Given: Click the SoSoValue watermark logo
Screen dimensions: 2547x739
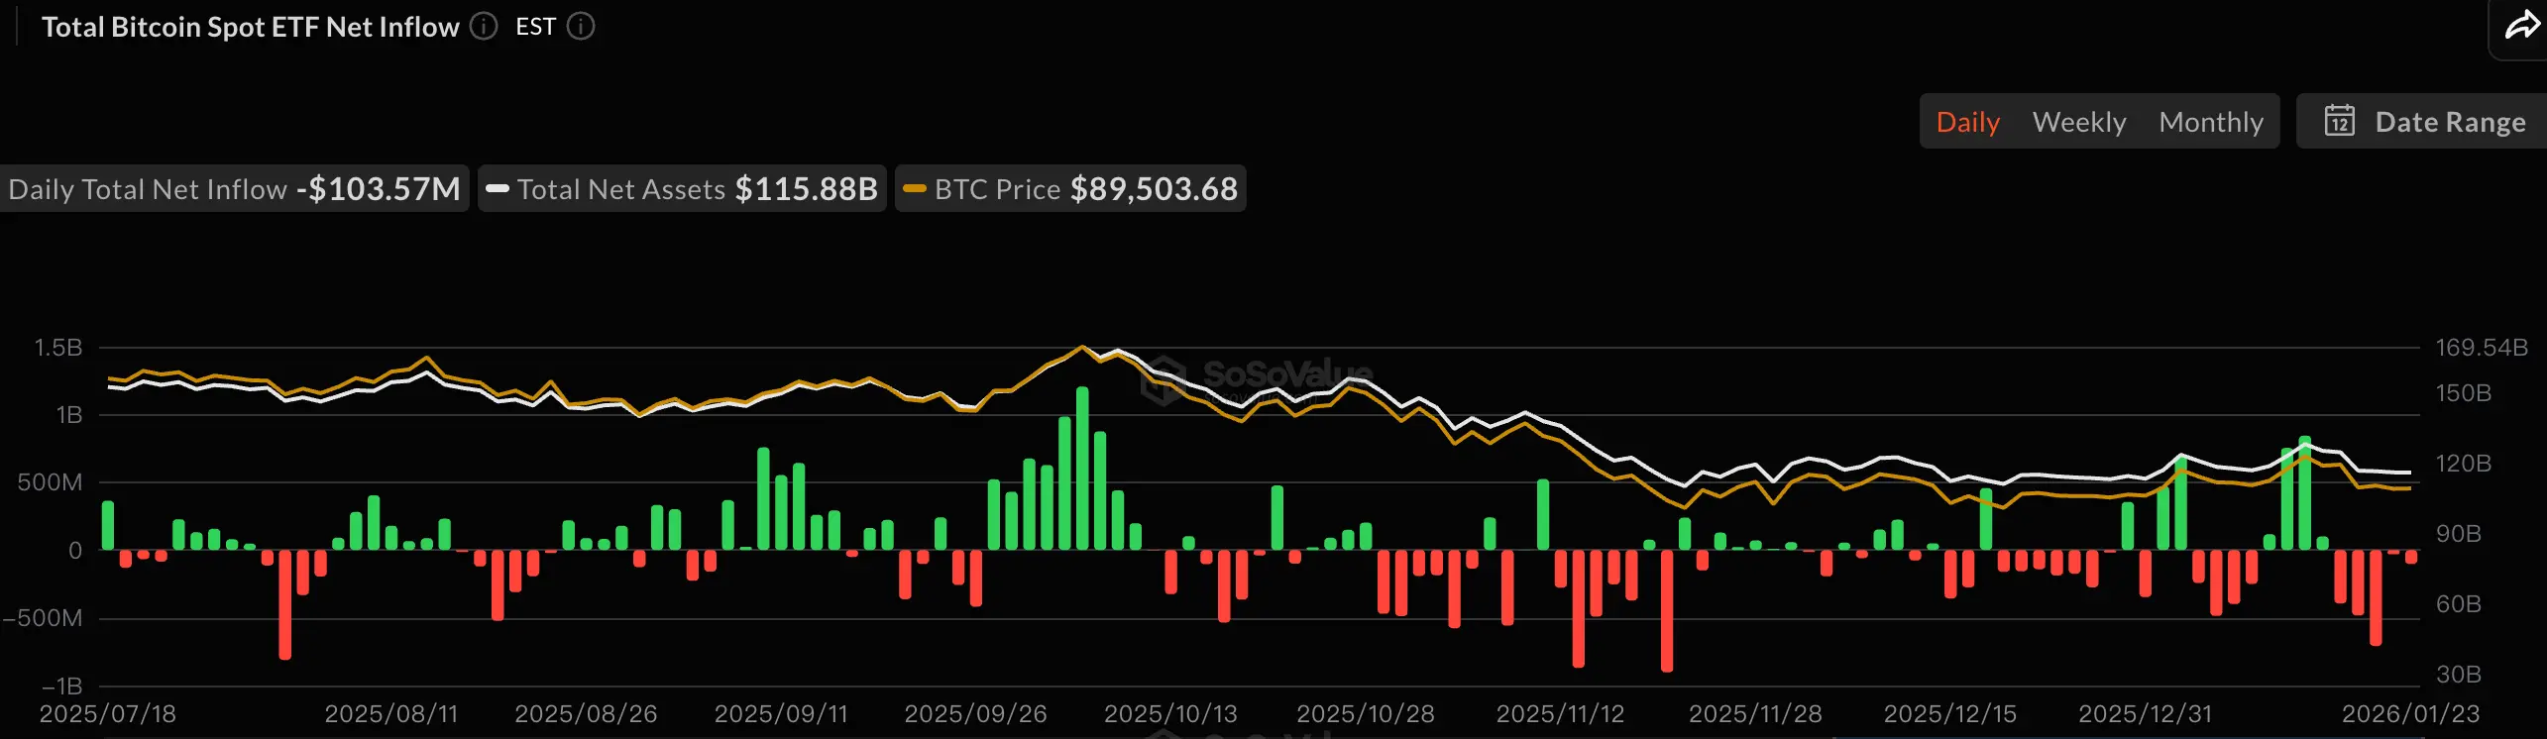Looking at the screenshot, I should tap(1163, 381).
